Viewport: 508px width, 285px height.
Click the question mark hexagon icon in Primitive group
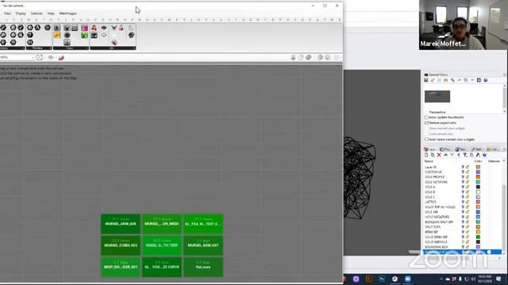click(x=30, y=35)
